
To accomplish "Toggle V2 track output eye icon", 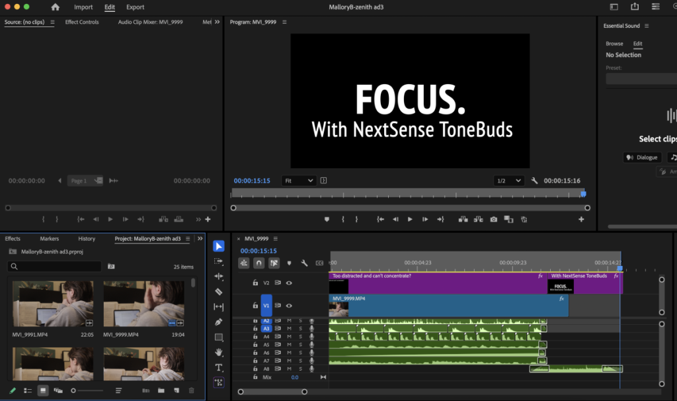I will [x=290, y=283].
